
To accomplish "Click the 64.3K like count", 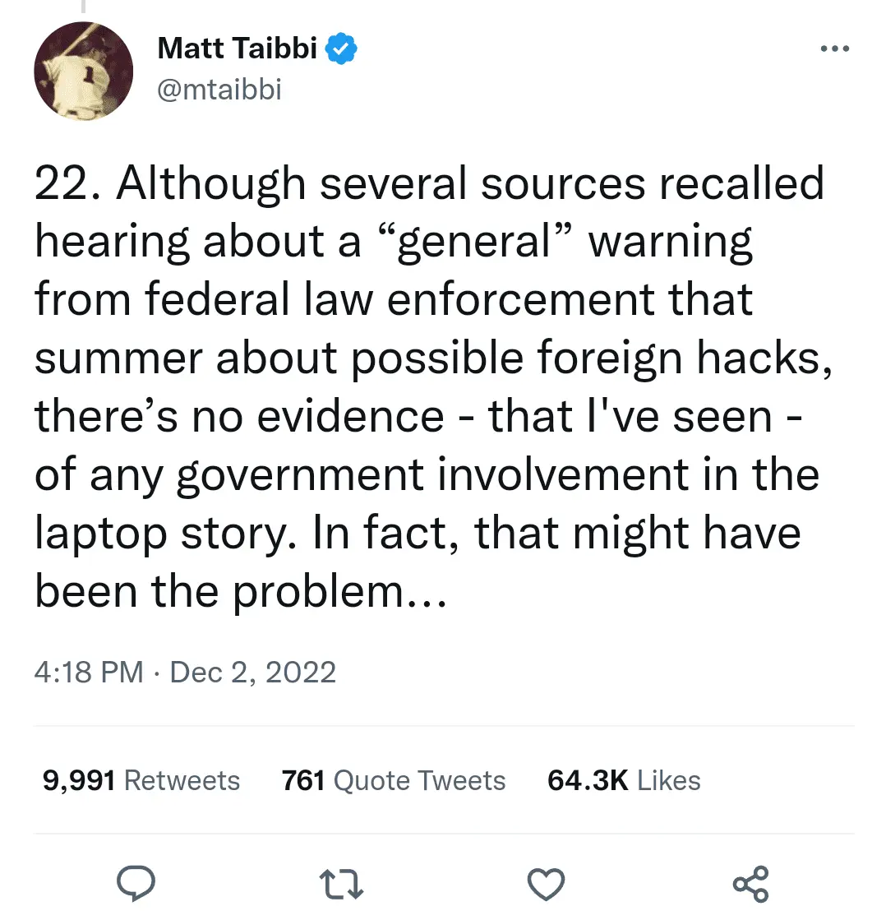I will click(588, 780).
